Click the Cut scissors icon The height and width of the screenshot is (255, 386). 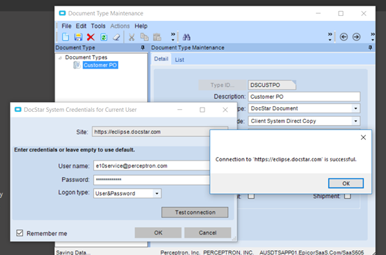[x=131, y=37]
